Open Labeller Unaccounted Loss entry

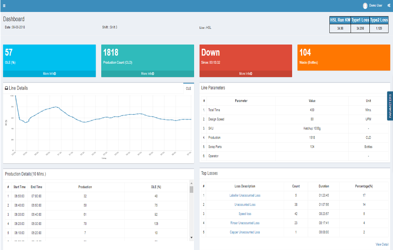[245, 195]
